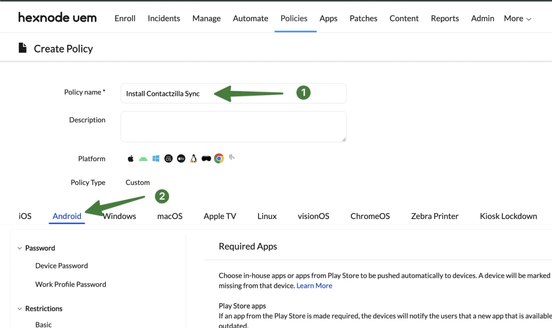The height and width of the screenshot is (328, 552).
Task: Open the Content menu
Action: coord(404,18)
